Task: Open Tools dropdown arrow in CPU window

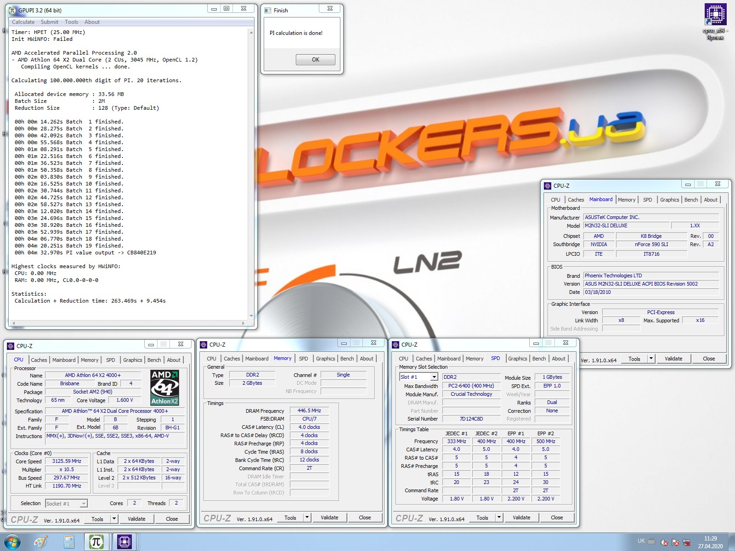Action: pos(114,519)
